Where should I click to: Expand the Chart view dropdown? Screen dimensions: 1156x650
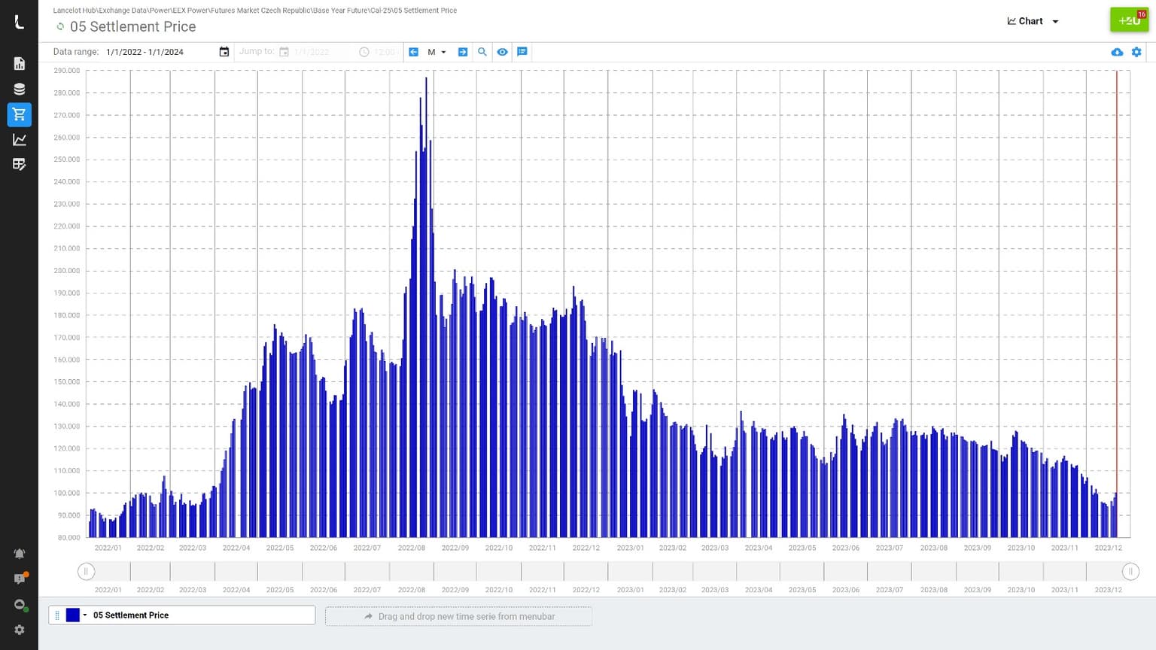click(1033, 21)
